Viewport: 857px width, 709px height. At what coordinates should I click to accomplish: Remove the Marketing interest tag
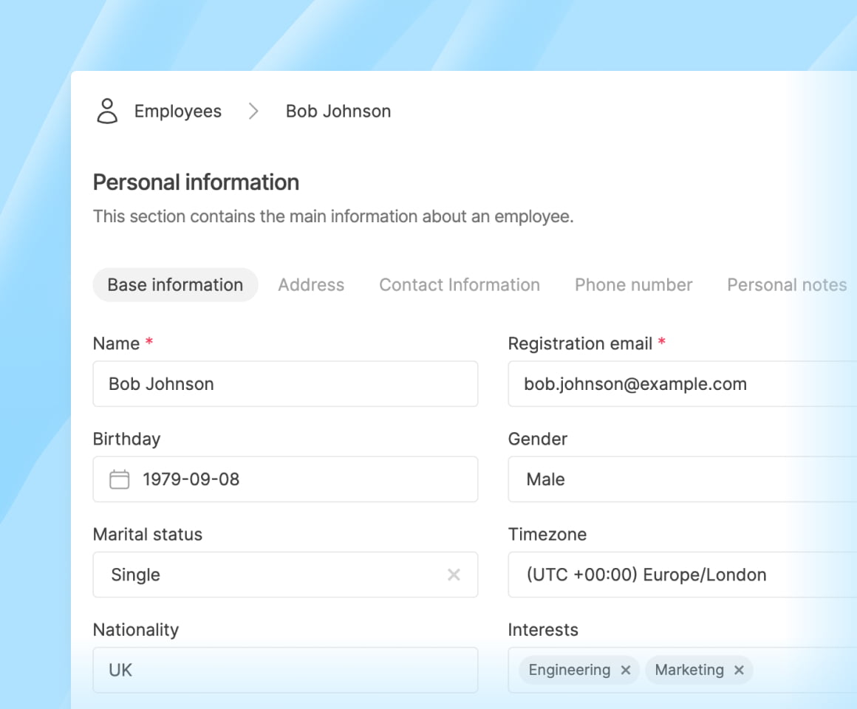point(739,670)
